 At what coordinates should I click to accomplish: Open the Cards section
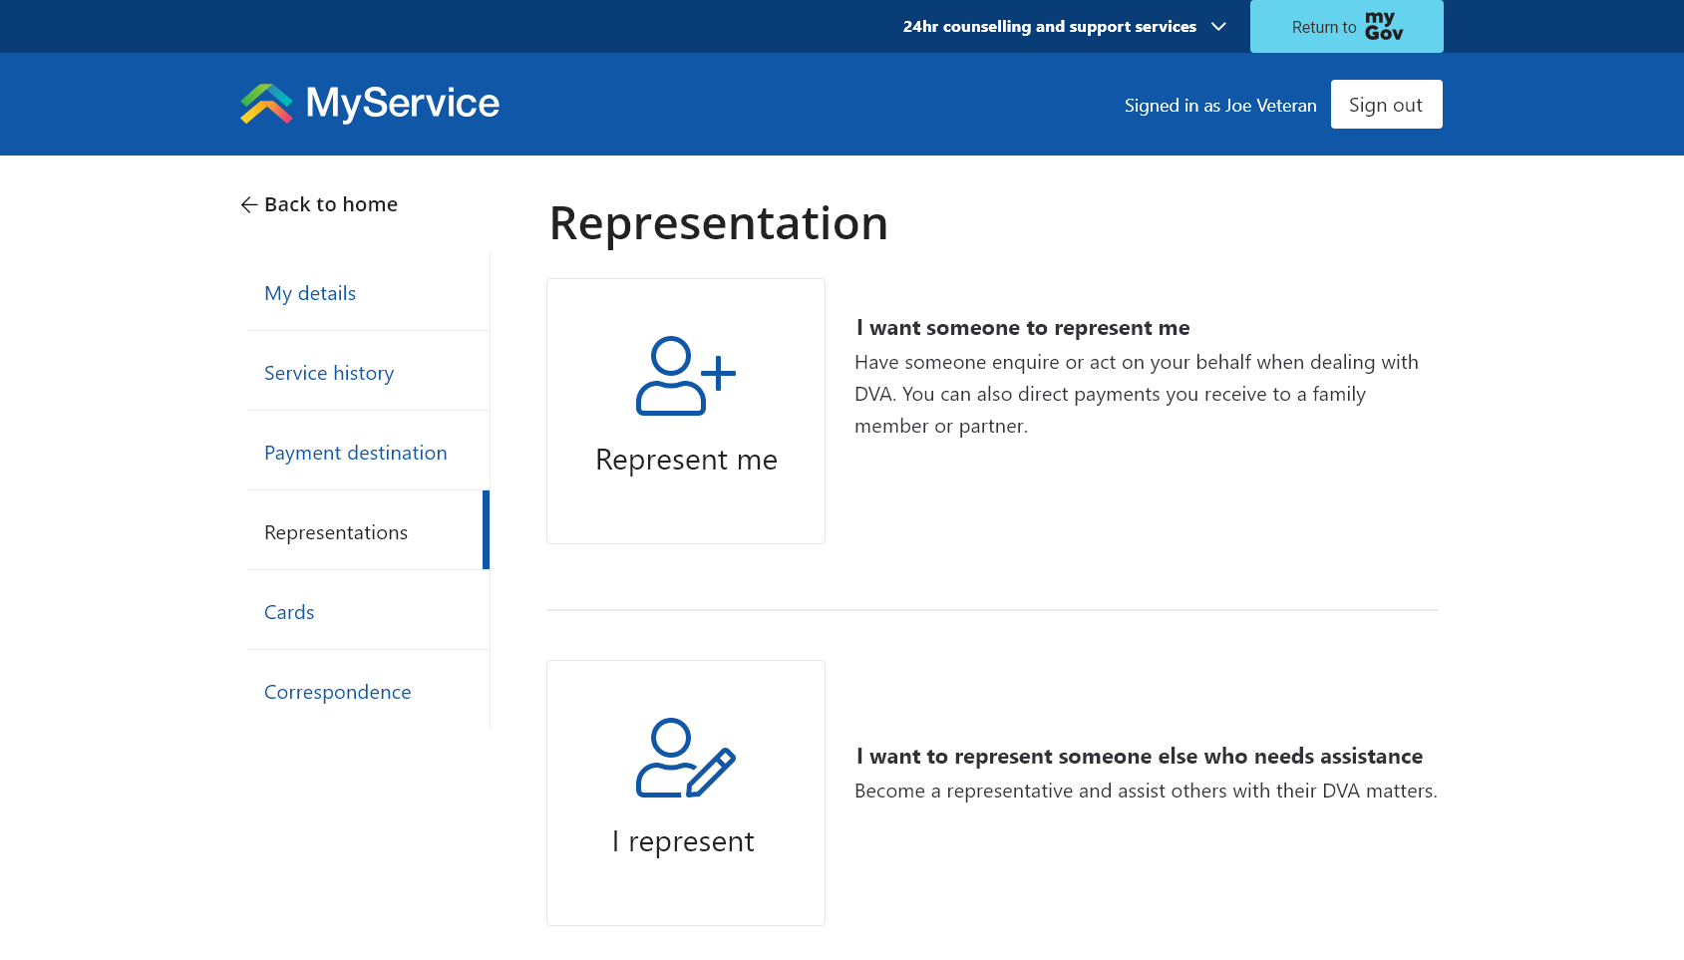[x=289, y=611]
